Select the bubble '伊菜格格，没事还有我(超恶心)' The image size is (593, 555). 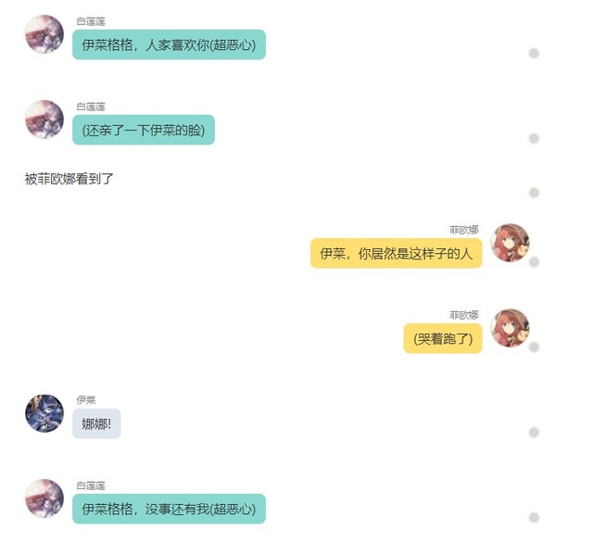pos(169,509)
